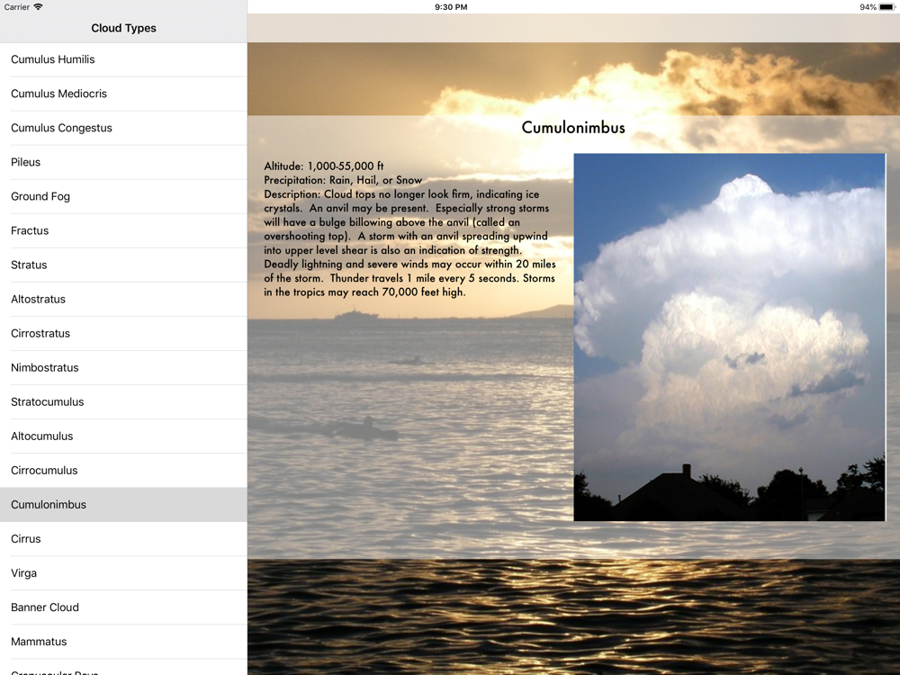Tap the Cumulonimbus cloud photo
900x675 pixels.
(x=730, y=337)
